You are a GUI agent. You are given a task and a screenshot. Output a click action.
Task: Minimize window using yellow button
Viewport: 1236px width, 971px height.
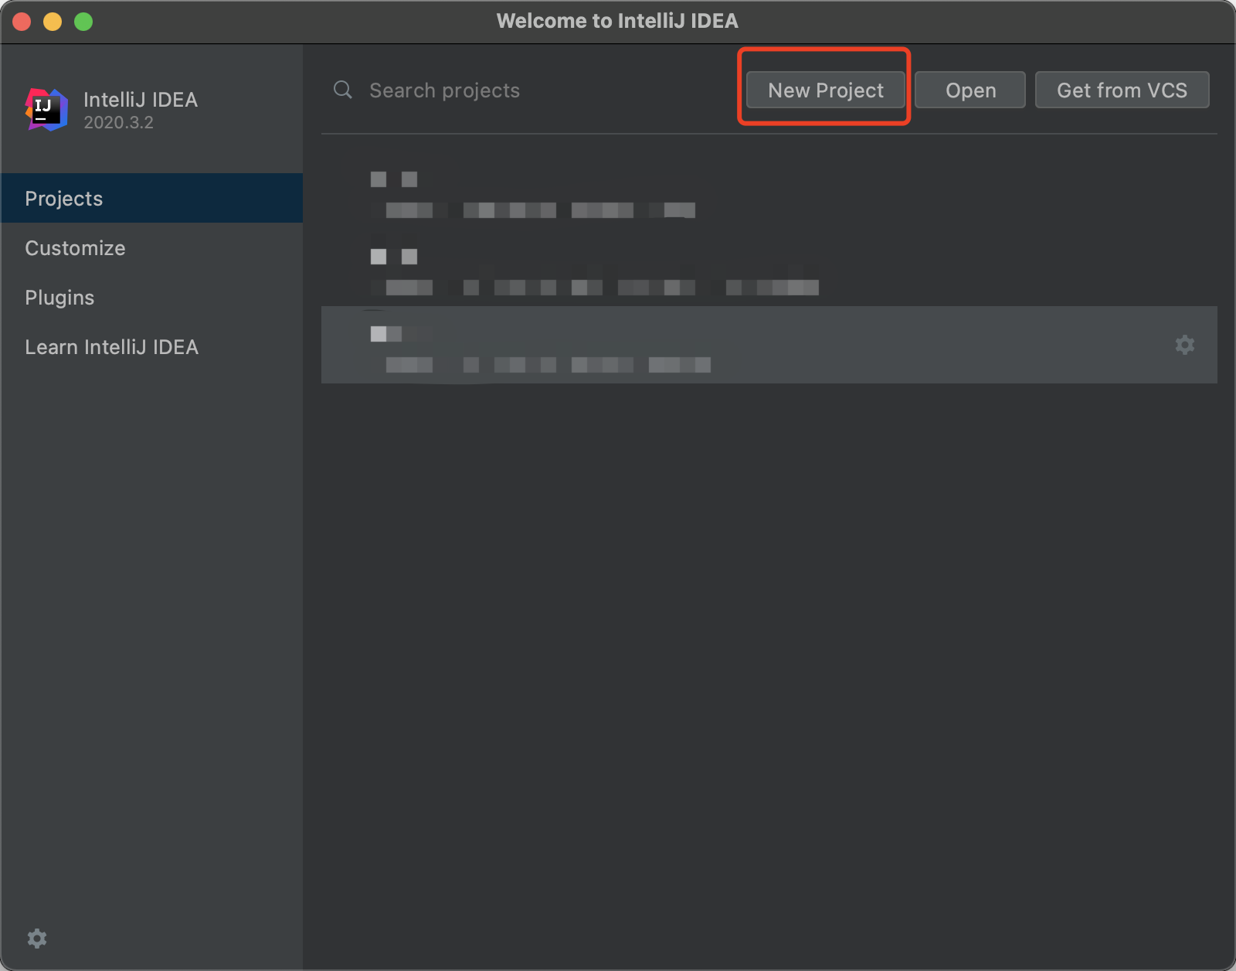click(x=53, y=22)
